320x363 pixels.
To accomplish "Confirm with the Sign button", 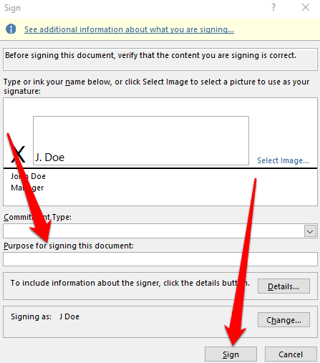I will (231, 354).
